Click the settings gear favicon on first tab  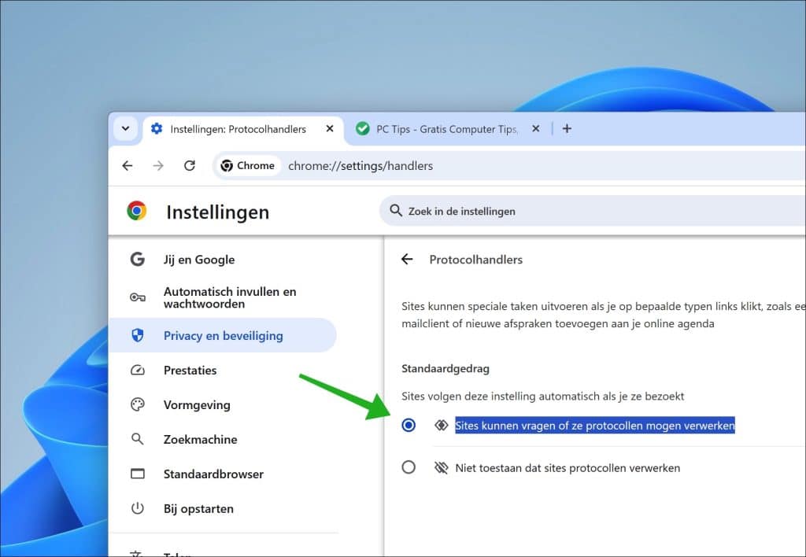[x=157, y=128]
